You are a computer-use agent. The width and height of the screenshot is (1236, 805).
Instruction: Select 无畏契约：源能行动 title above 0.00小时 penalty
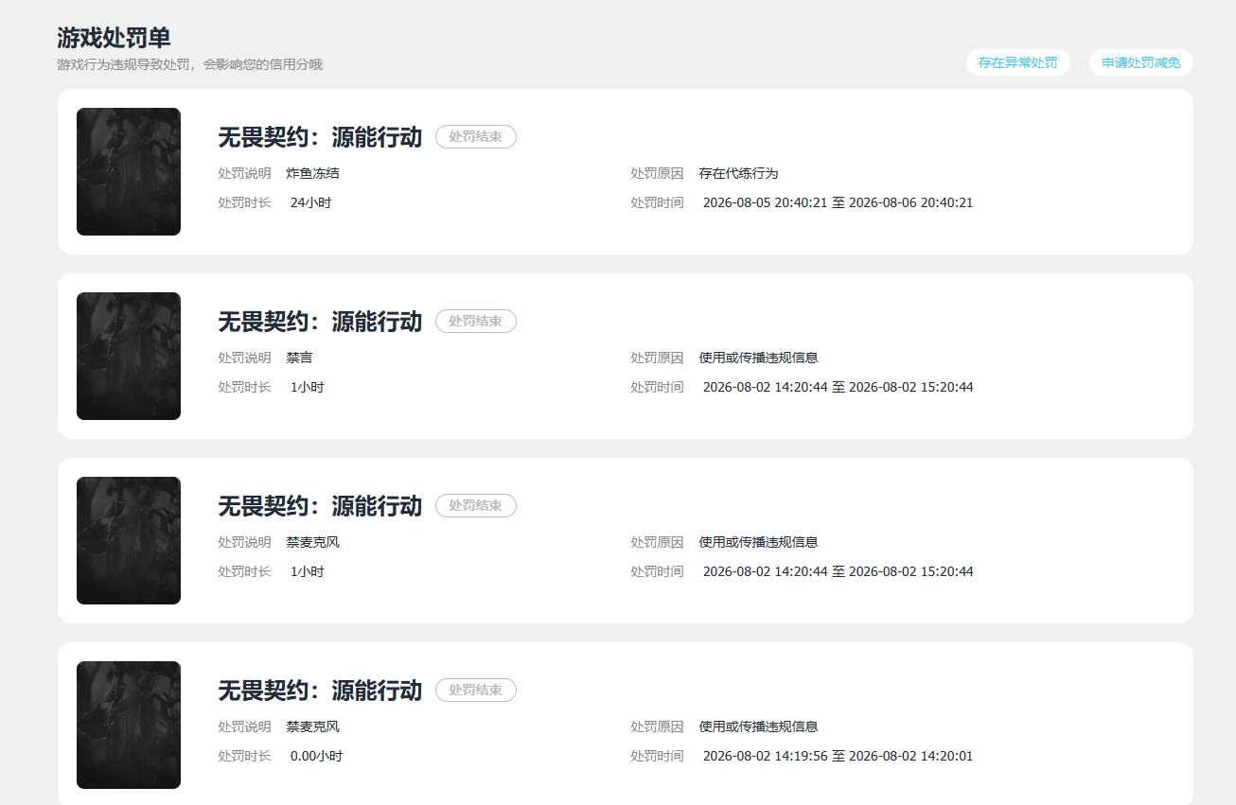point(320,691)
